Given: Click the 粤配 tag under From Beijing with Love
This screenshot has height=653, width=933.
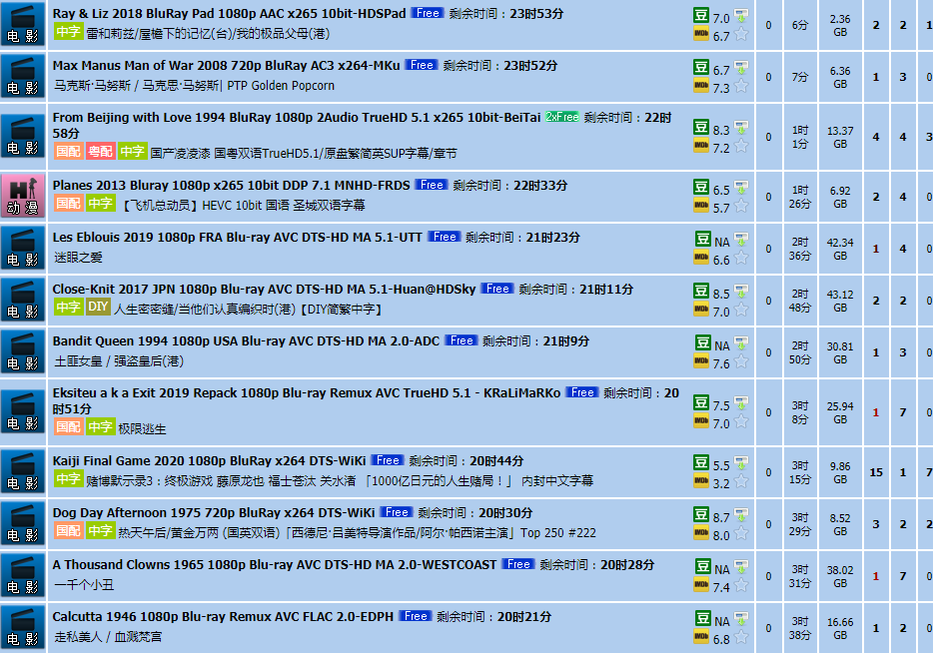Looking at the screenshot, I should pyautogui.click(x=100, y=151).
